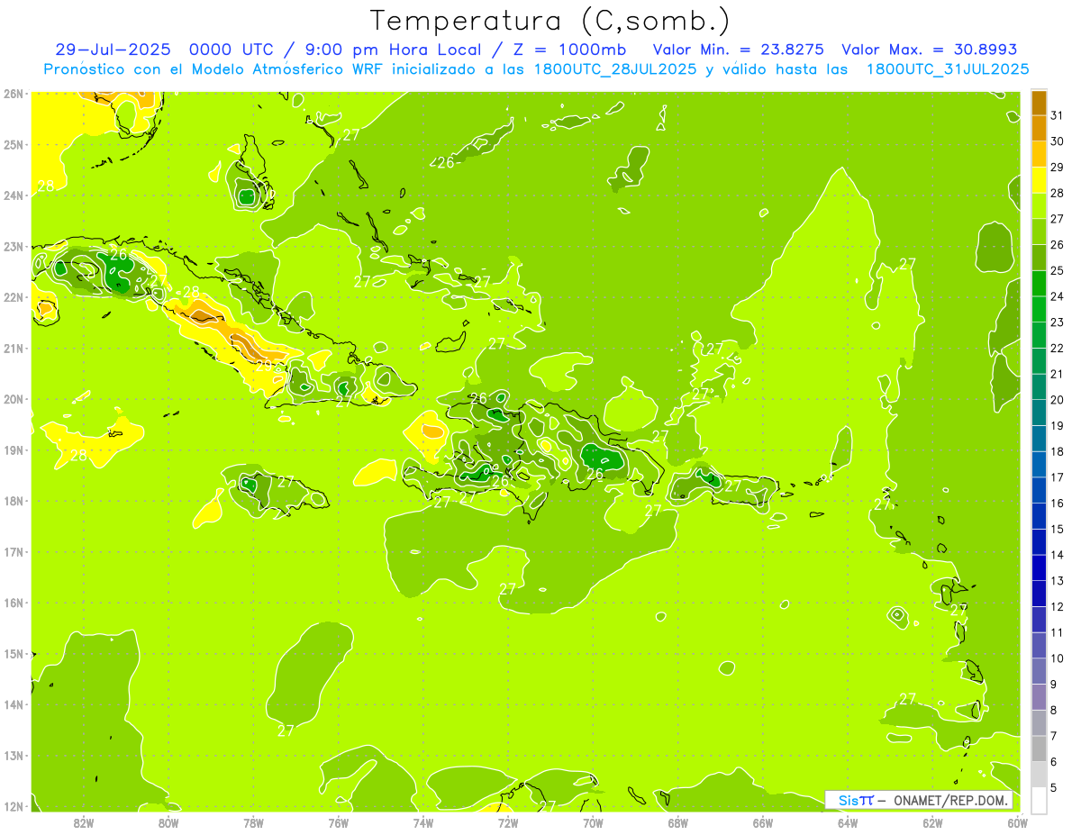Click the 66W longitude axis label
The height and width of the screenshot is (835, 1081).
763,822
